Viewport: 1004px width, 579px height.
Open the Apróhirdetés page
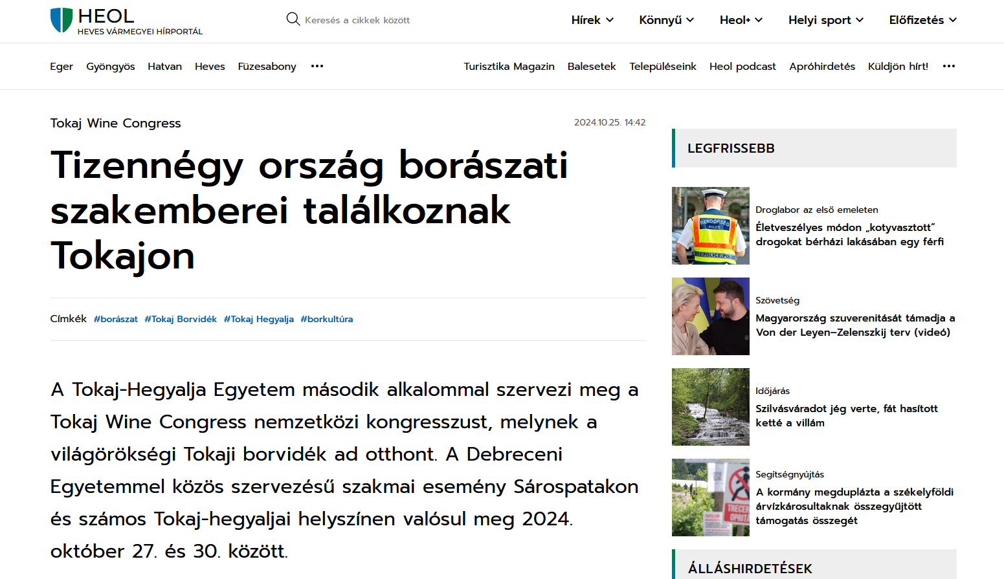(822, 66)
